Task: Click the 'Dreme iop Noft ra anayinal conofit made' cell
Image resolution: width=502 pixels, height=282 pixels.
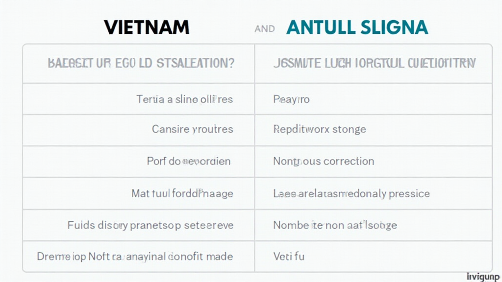Action: coord(135,256)
